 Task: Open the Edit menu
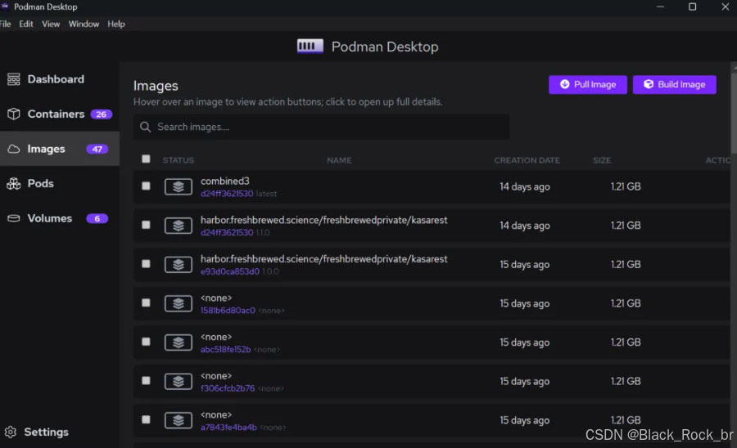(26, 24)
